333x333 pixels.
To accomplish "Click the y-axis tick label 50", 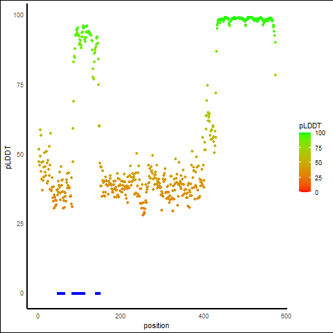I will coord(20,155).
